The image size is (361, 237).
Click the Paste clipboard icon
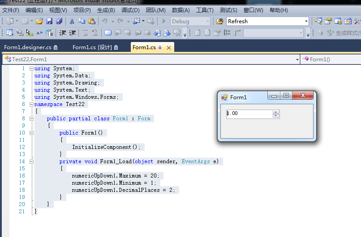click(92, 21)
